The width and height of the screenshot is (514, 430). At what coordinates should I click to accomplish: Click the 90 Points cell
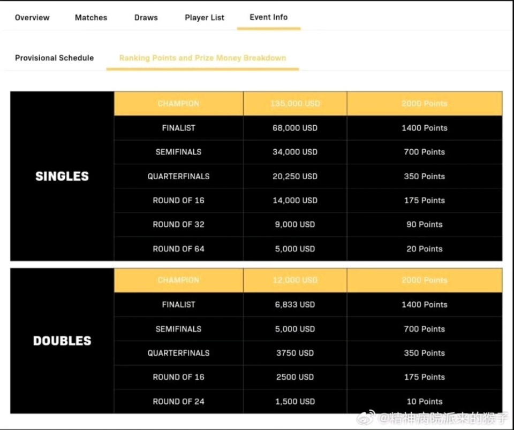click(x=425, y=225)
